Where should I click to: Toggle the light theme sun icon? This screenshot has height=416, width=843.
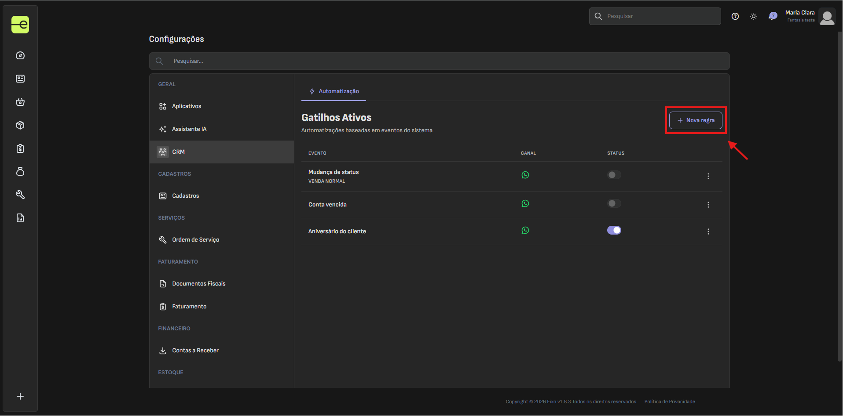(x=754, y=16)
